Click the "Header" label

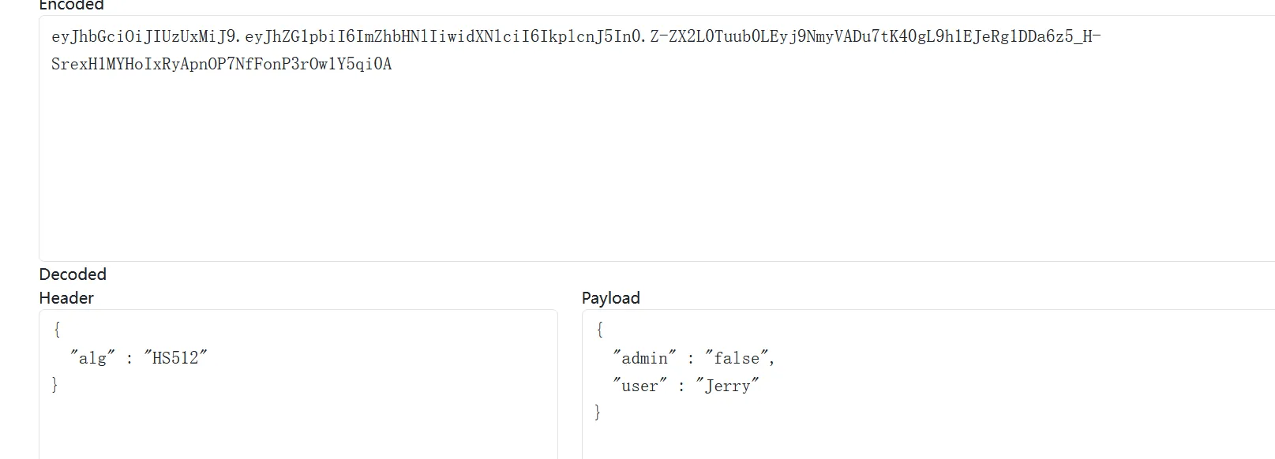tap(66, 298)
